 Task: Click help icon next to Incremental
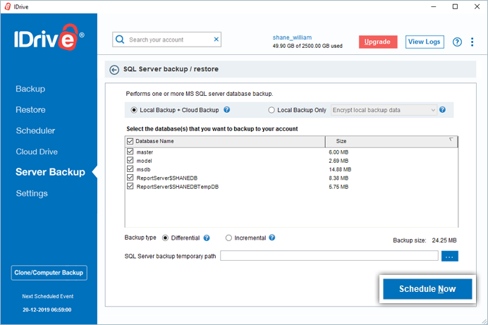click(x=272, y=238)
